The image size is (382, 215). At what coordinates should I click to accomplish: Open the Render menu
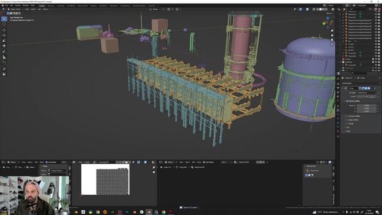18,5
